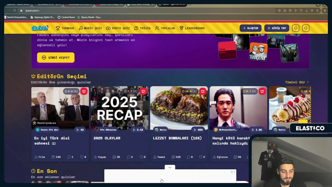332x187 pixels.
Task: Click the browser snapshot camera icon
Action: click(x=285, y=10)
